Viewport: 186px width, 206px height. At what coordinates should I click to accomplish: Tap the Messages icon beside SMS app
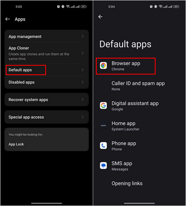103,165
